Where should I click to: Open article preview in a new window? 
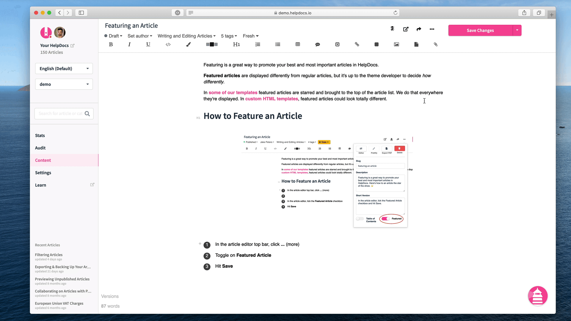(x=406, y=29)
